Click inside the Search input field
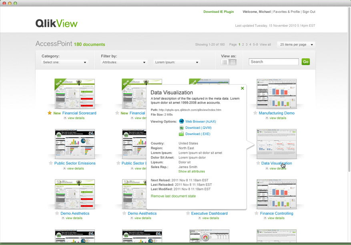This screenshot has width=351, height=245. pos(273,62)
